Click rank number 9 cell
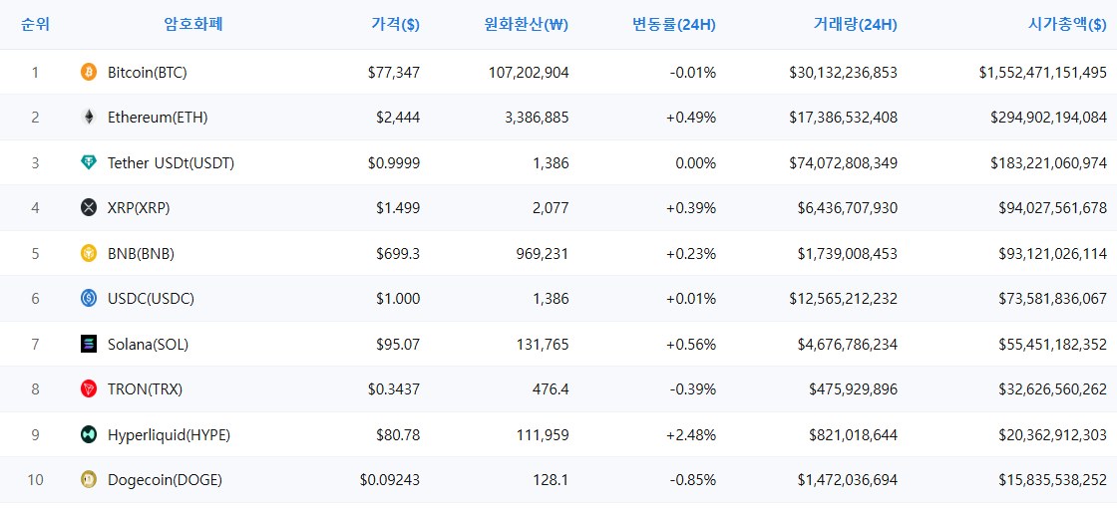The width and height of the screenshot is (1117, 512). 35,434
